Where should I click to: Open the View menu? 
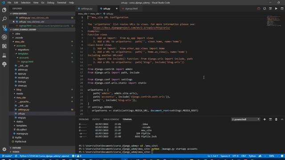point(36,3)
